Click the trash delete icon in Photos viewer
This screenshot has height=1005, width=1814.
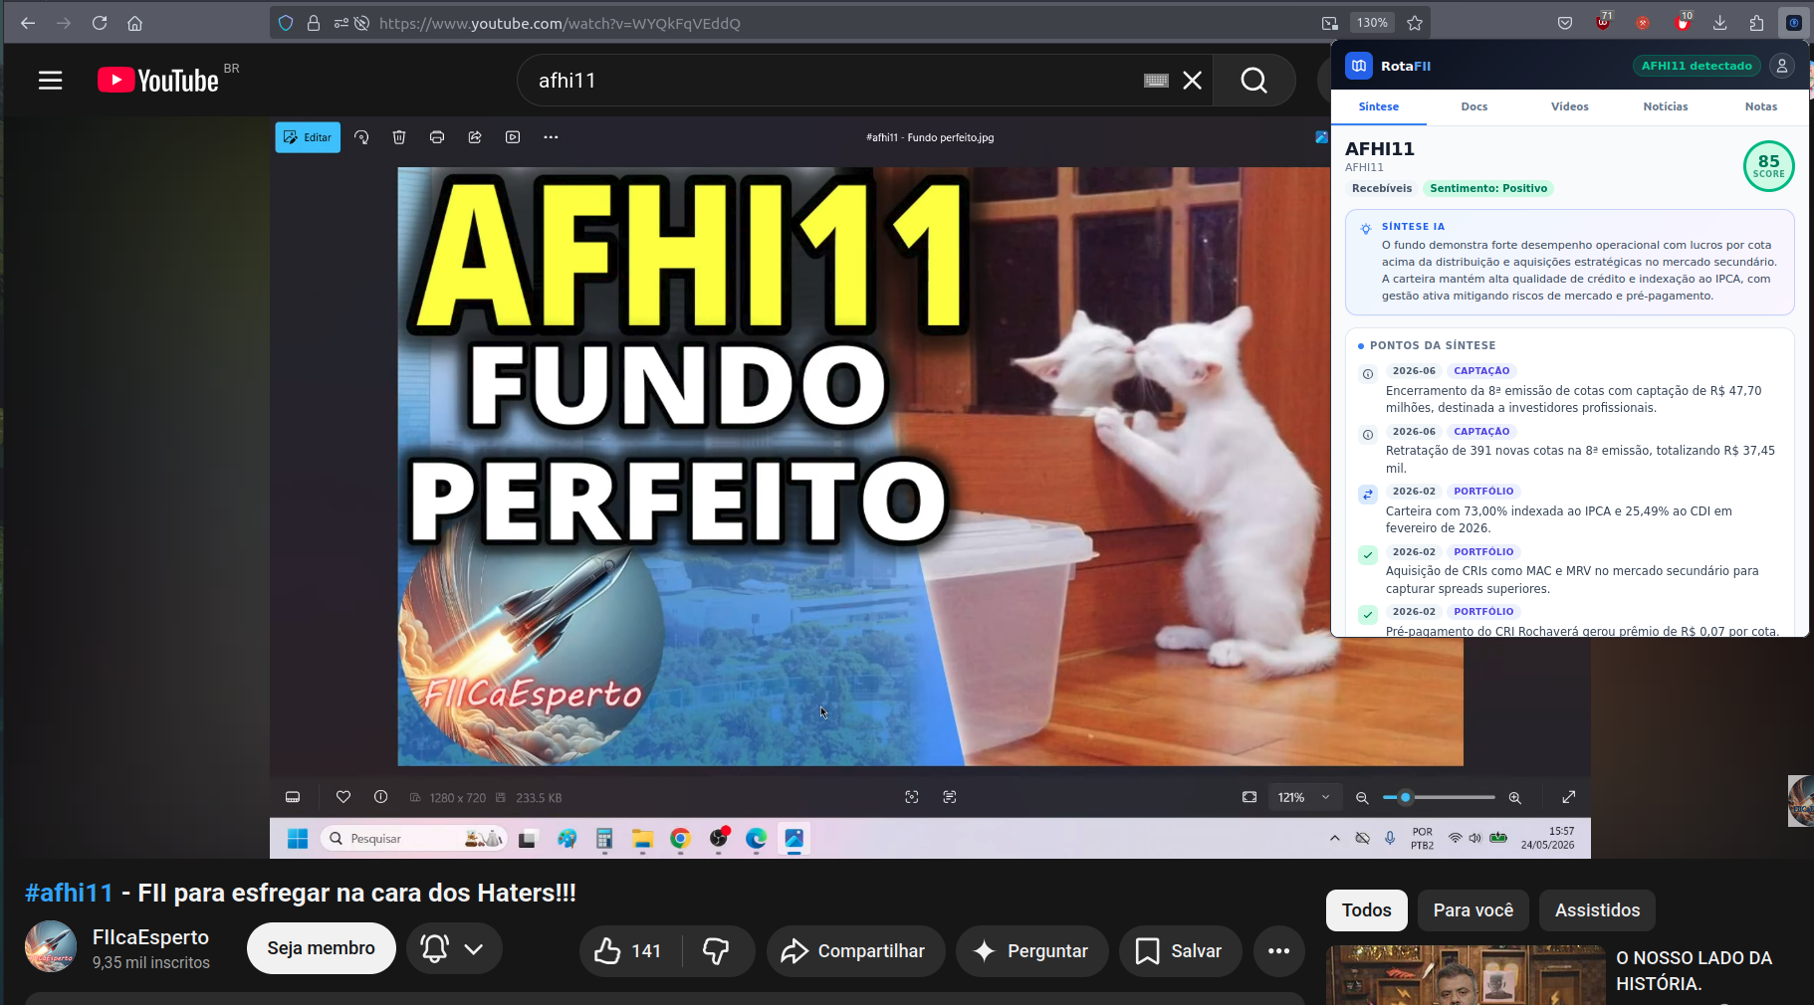(399, 137)
